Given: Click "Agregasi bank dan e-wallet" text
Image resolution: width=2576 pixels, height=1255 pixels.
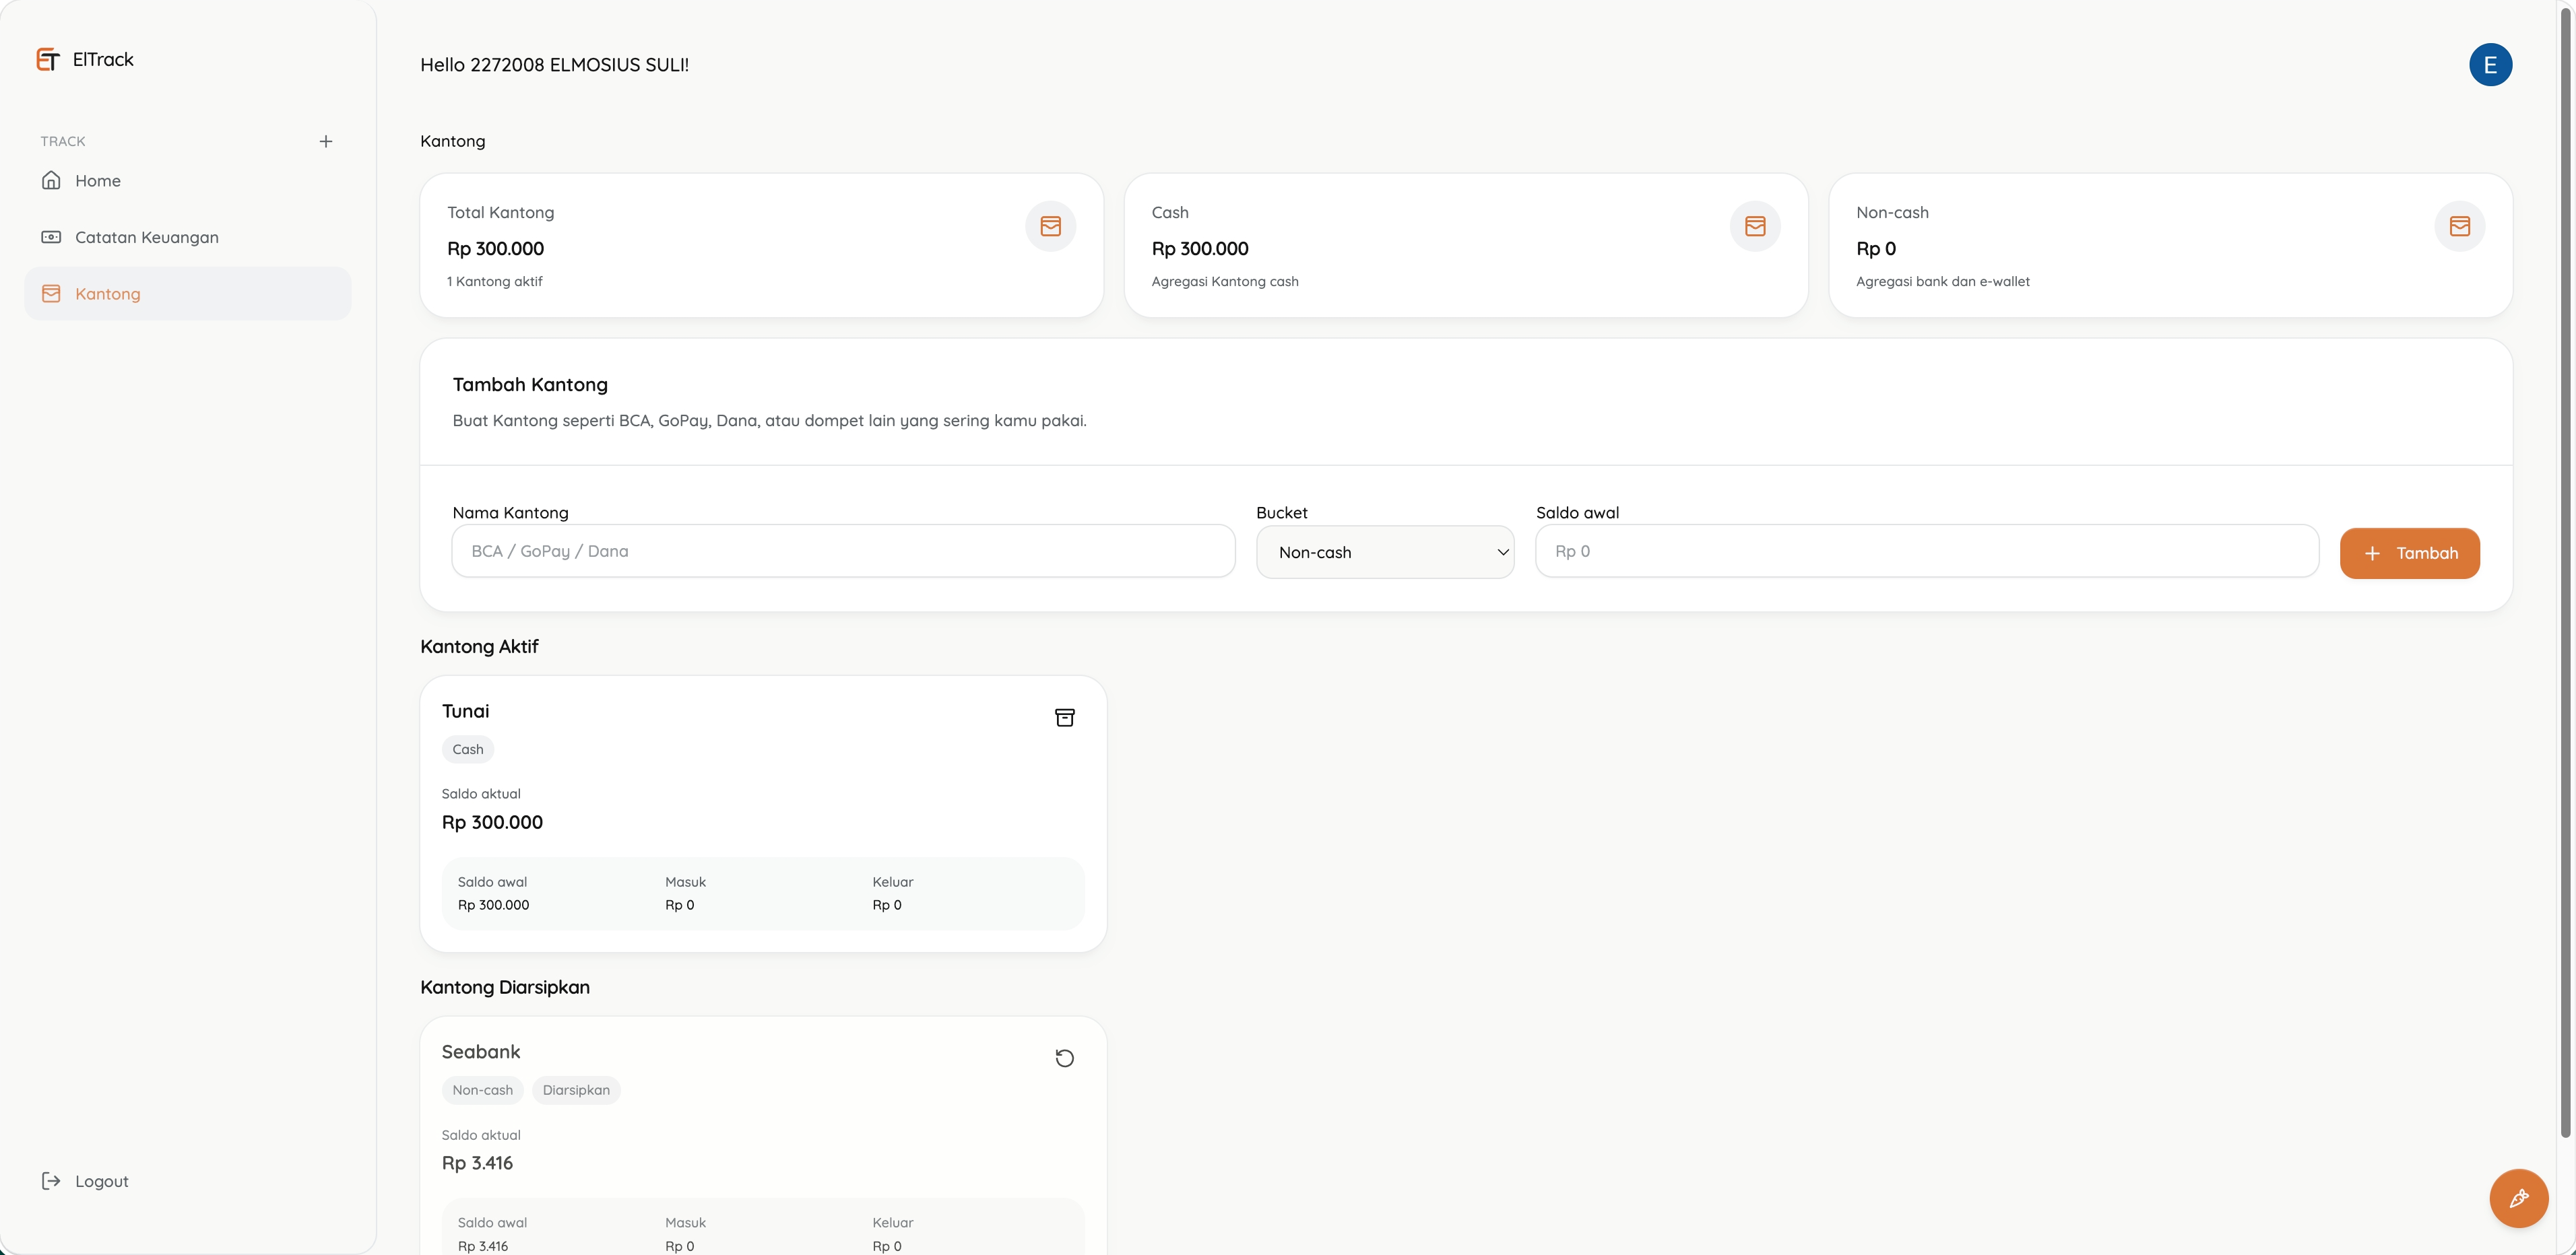Looking at the screenshot, I should click(1943, 282).
